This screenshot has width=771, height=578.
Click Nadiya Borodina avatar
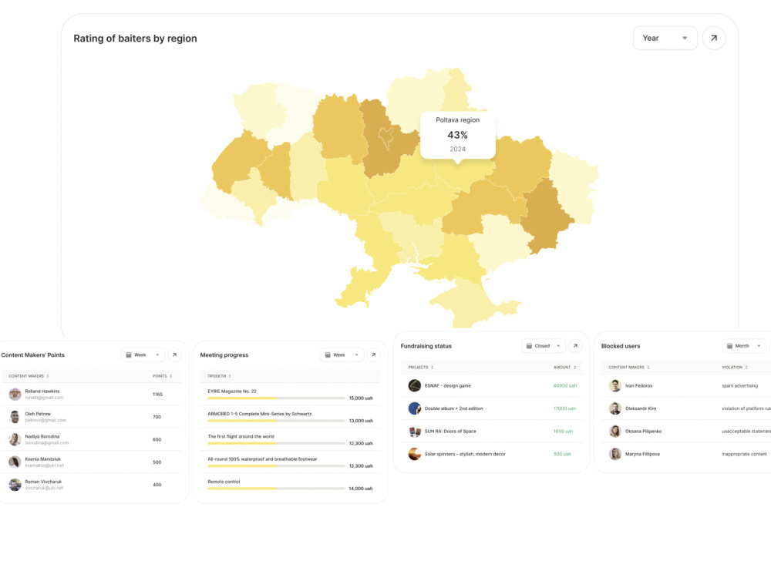pos(15,439)
